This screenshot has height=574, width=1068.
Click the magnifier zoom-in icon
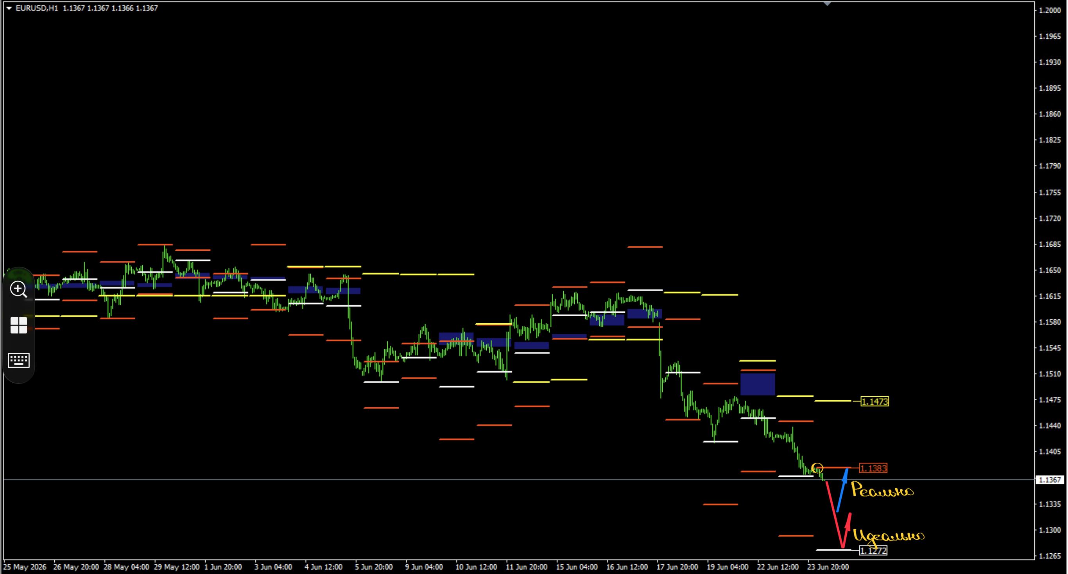pos(19,289)
